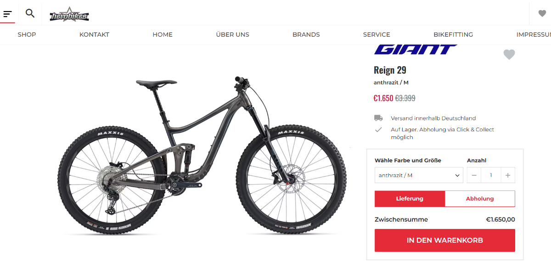
Task: Increase quantity with plus icon
Action: click(508, 175)
